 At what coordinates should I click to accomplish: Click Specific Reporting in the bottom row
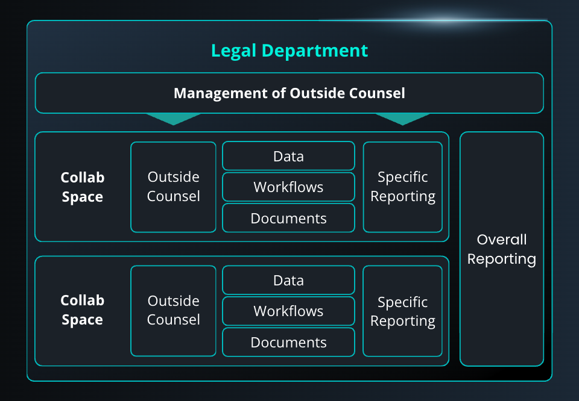tap(402, 310)
